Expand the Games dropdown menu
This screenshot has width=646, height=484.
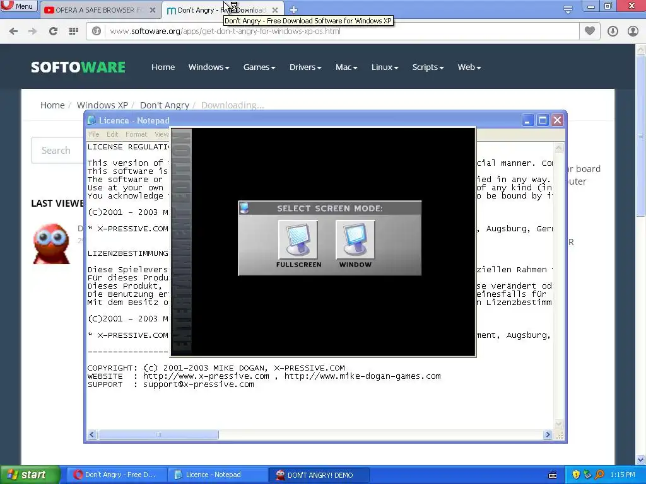[x=259, y=67]
